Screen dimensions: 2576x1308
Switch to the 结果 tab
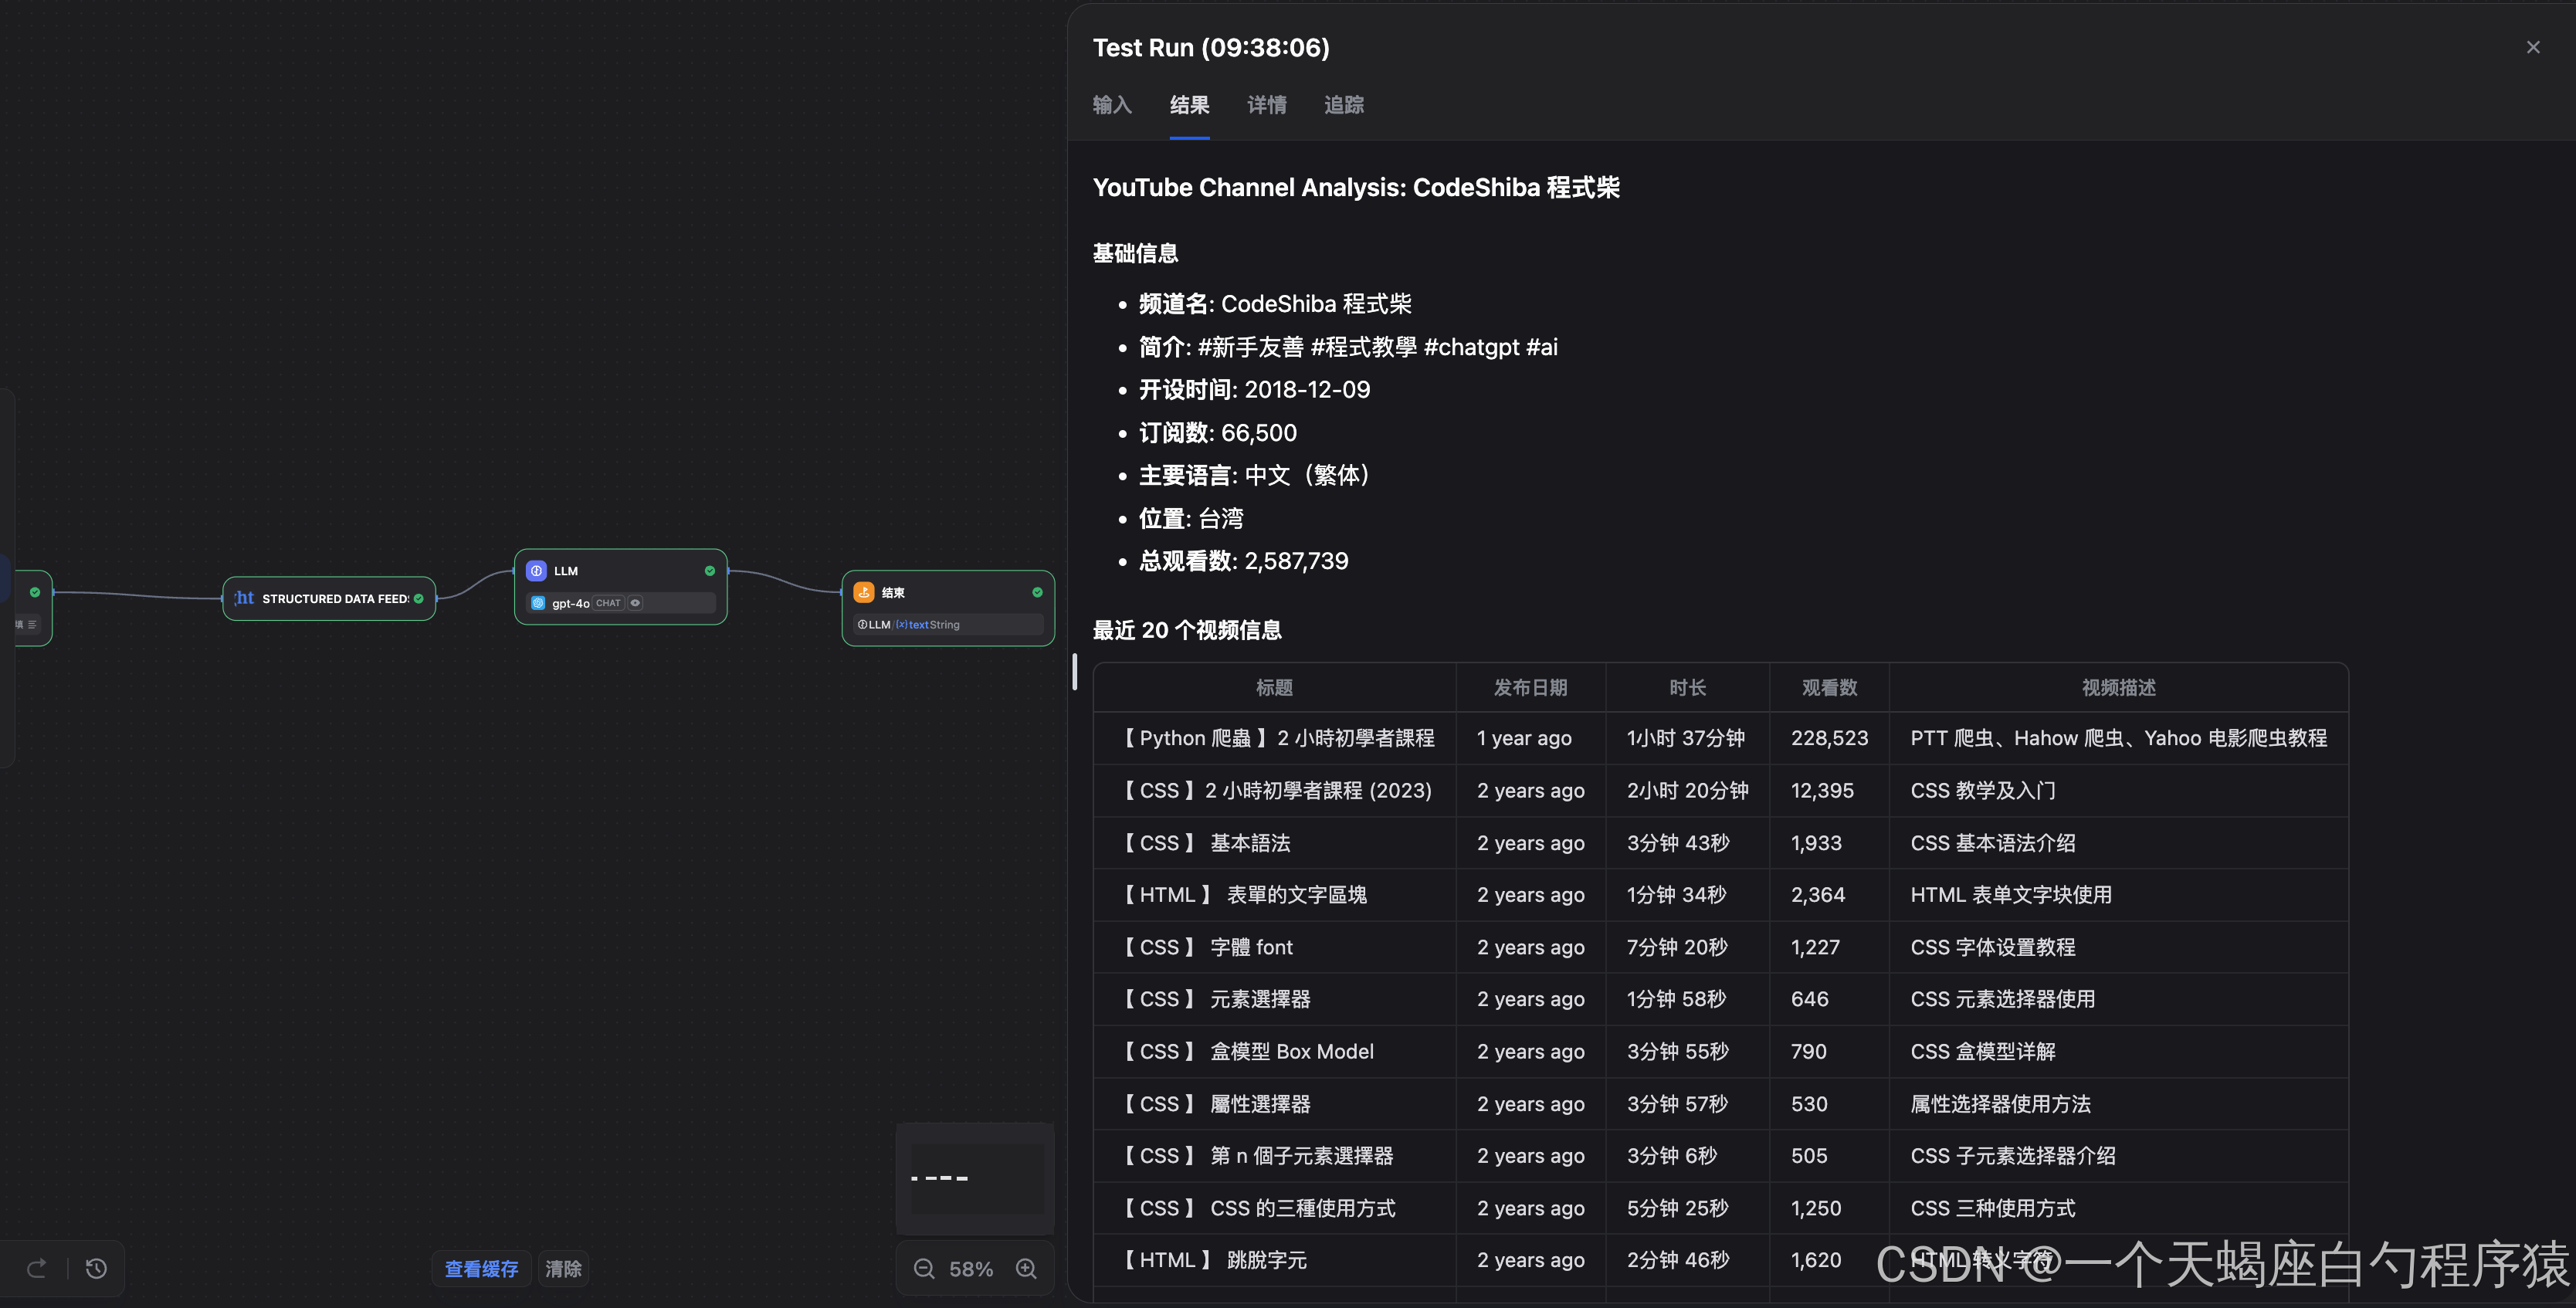click(x=1189, y=105)
